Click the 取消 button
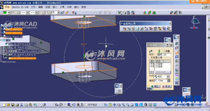210x111 pixels. tap(166, 87)
